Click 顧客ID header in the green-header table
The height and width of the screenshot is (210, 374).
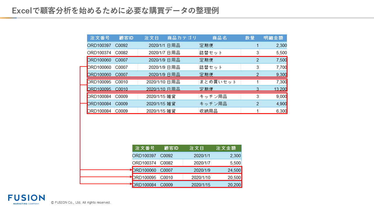pyautogui.click(x=171, y=148)
